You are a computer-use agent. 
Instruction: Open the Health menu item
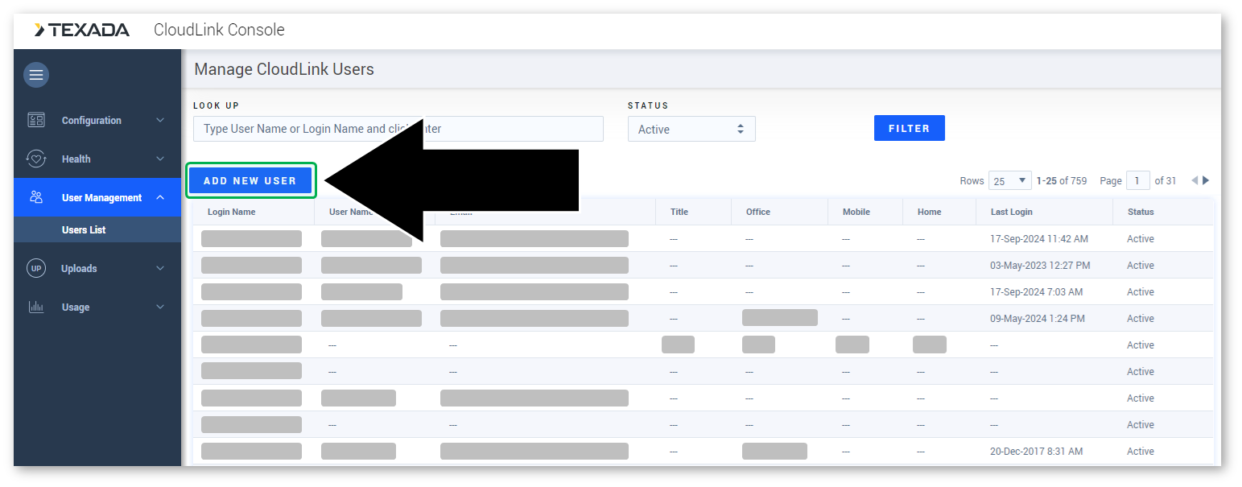point(97,159)
